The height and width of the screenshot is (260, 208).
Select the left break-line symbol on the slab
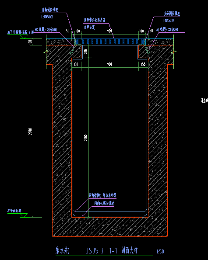tap(46, 52)
